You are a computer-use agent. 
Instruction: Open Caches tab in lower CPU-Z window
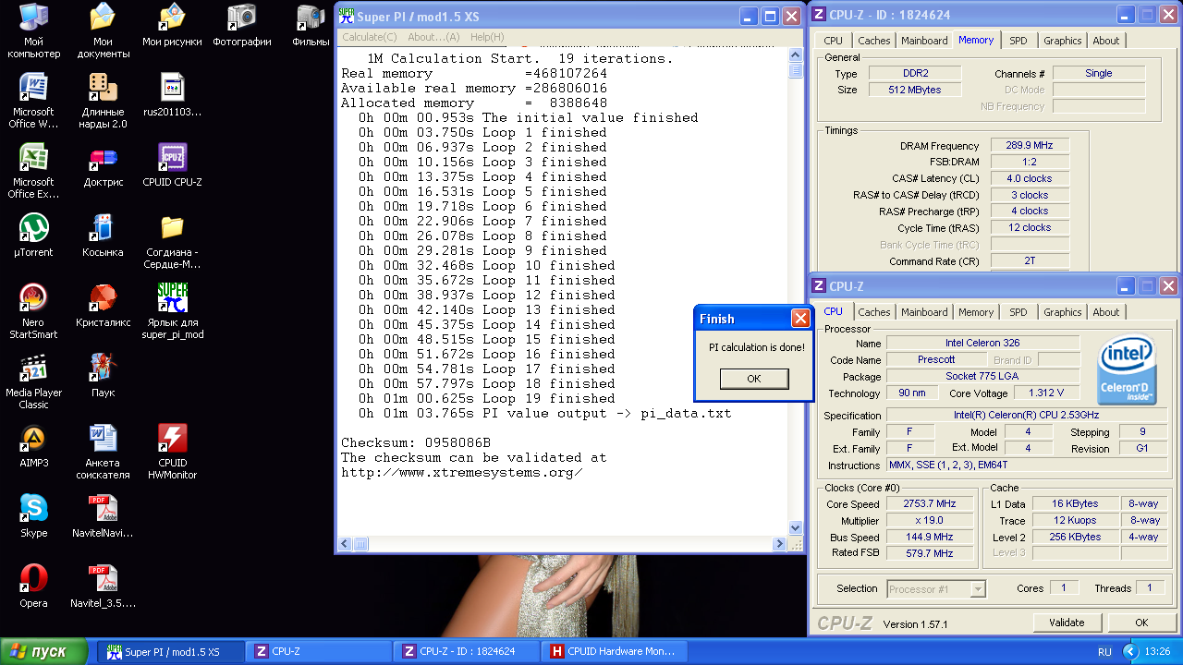873,312
